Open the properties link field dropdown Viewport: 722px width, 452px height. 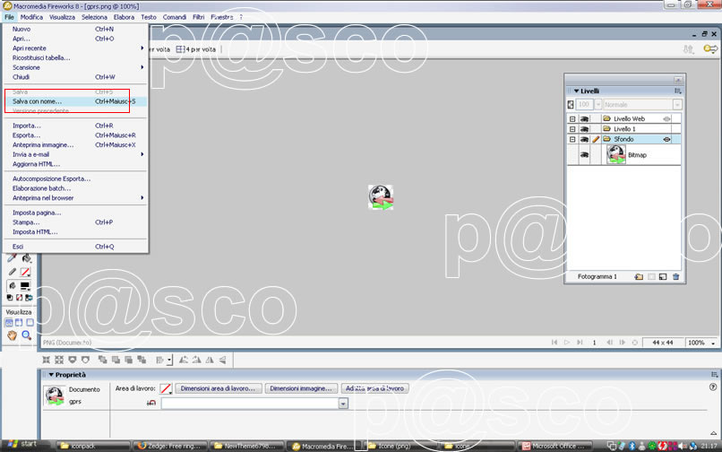[343, 404]
